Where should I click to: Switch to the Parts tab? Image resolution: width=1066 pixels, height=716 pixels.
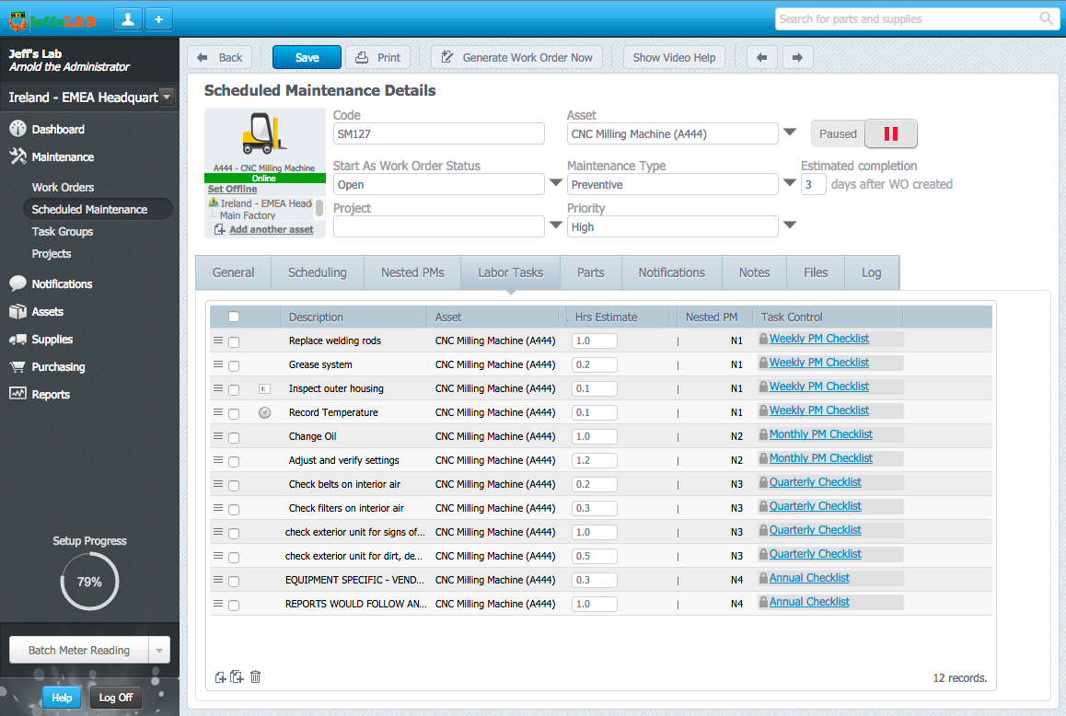(x=590, y=272)
